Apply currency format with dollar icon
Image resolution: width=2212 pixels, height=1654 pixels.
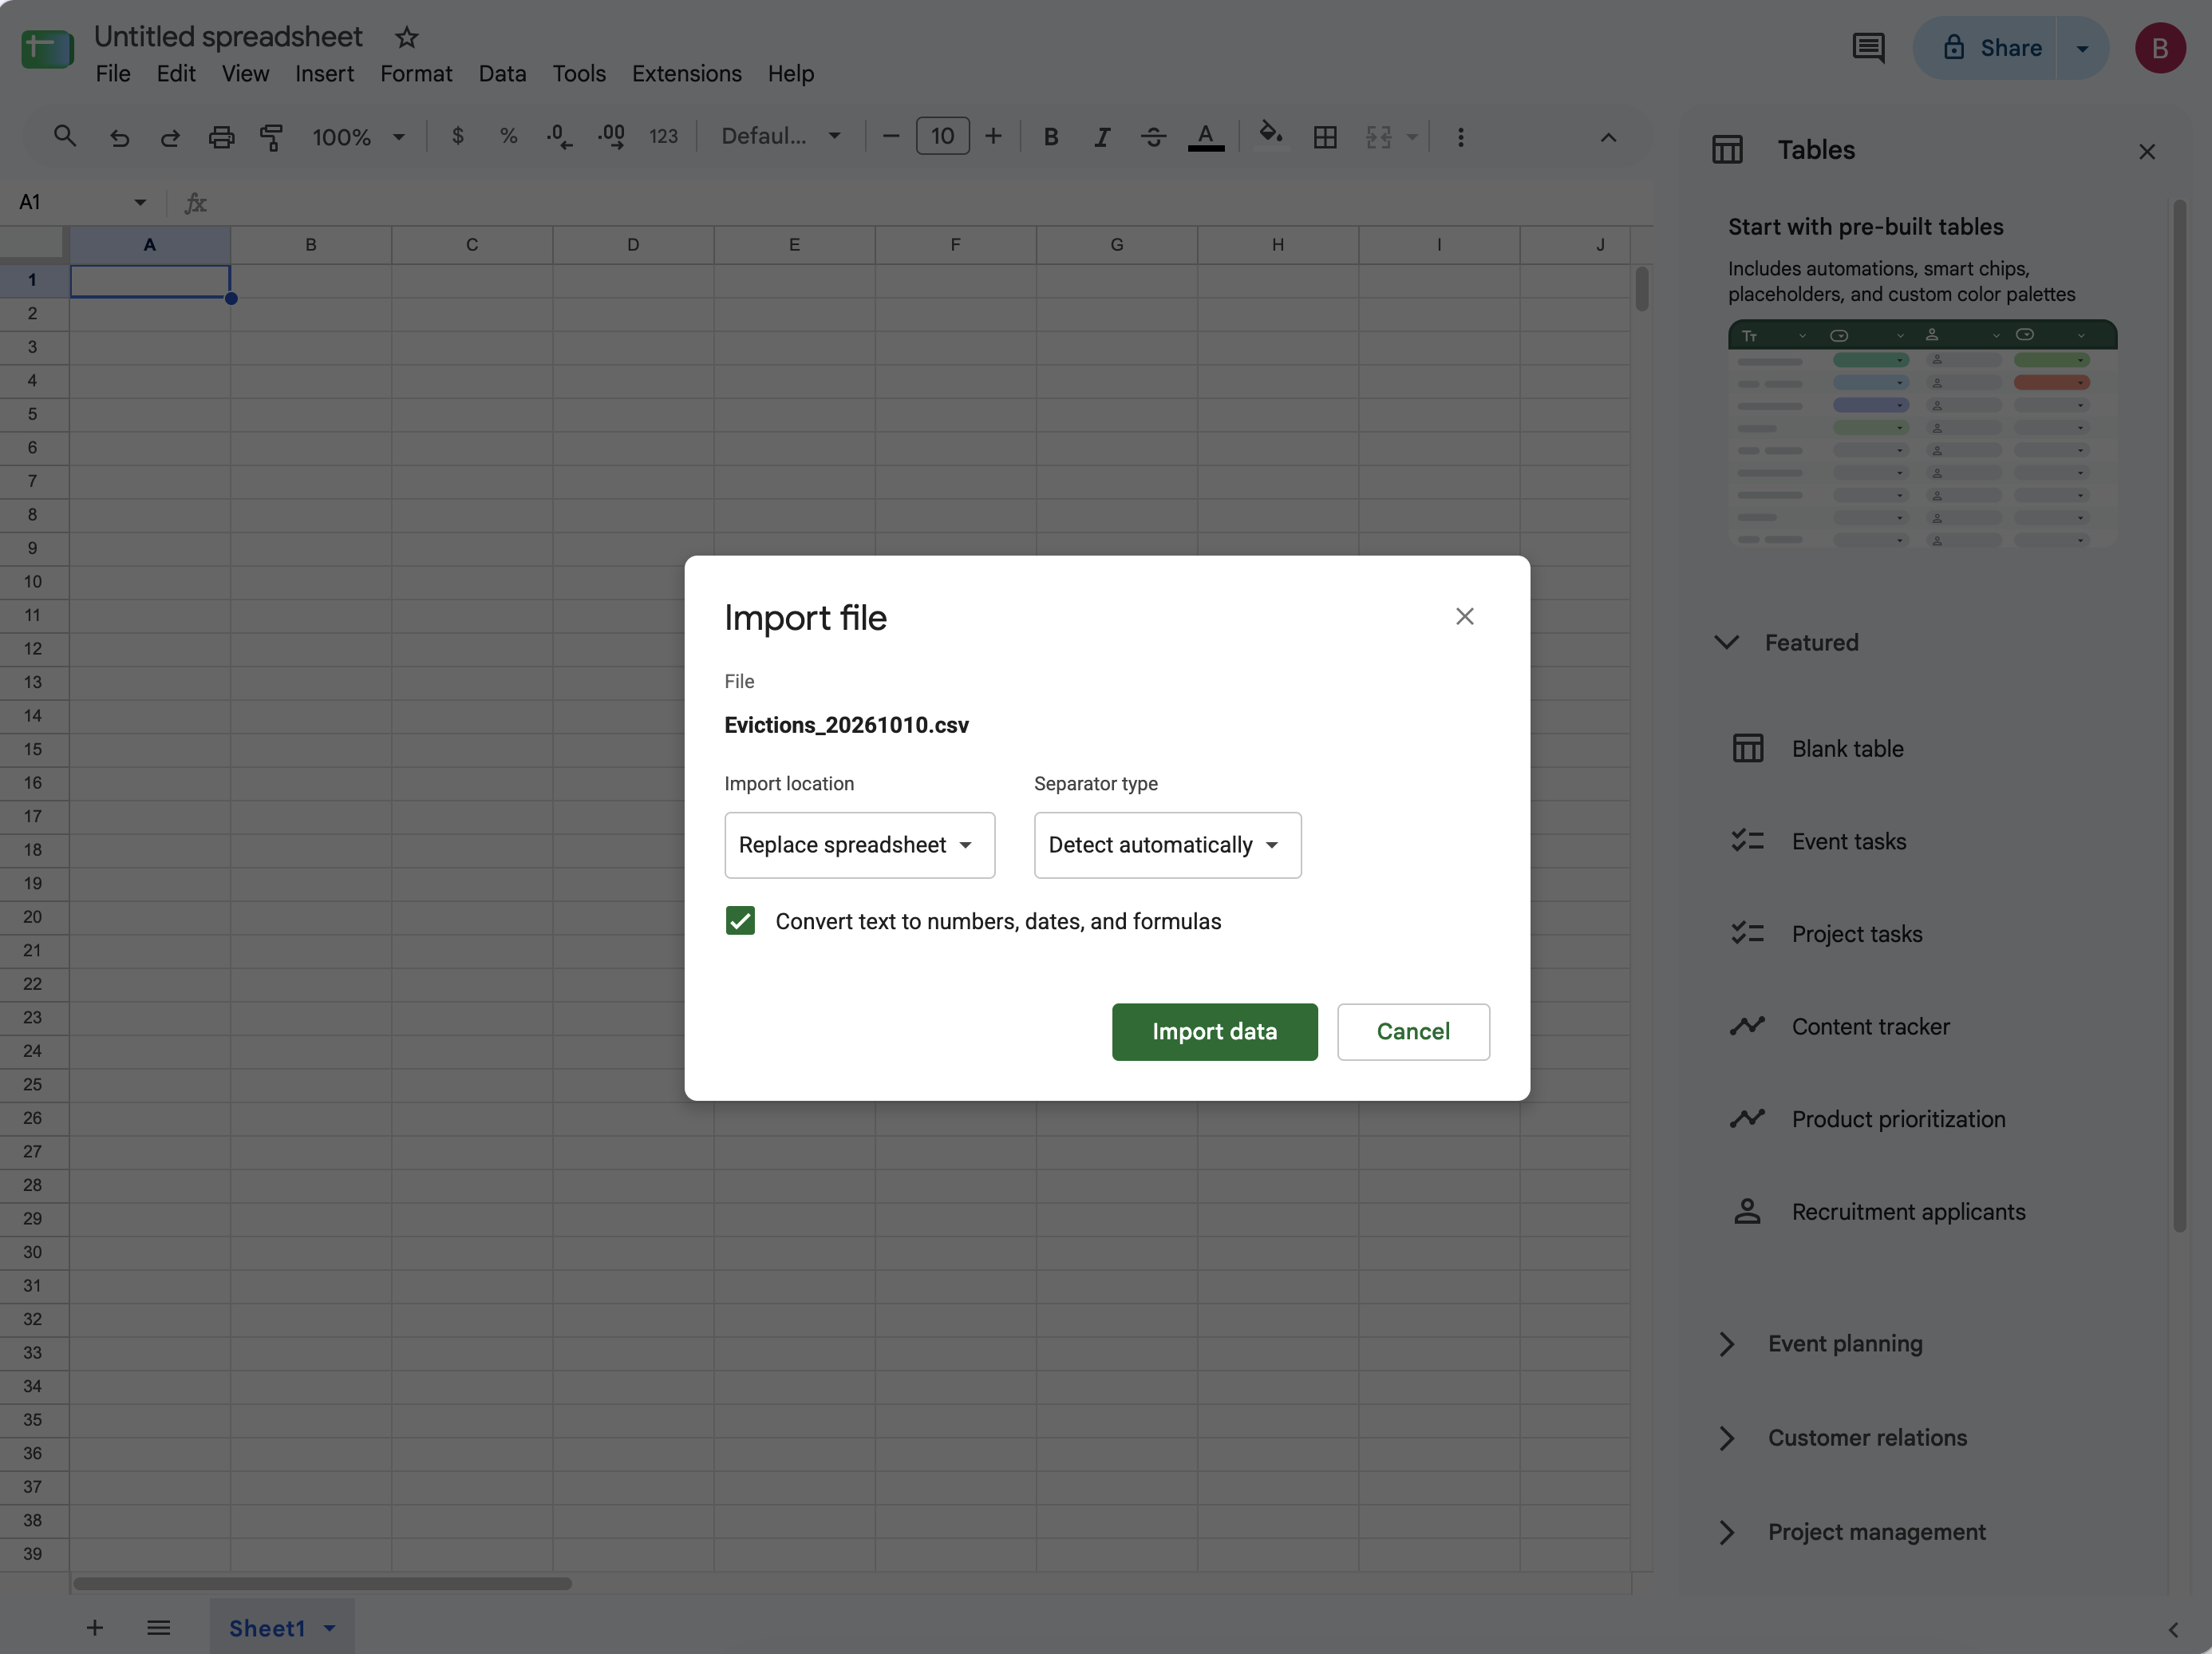pyautogui.click(x=457, y=136)
